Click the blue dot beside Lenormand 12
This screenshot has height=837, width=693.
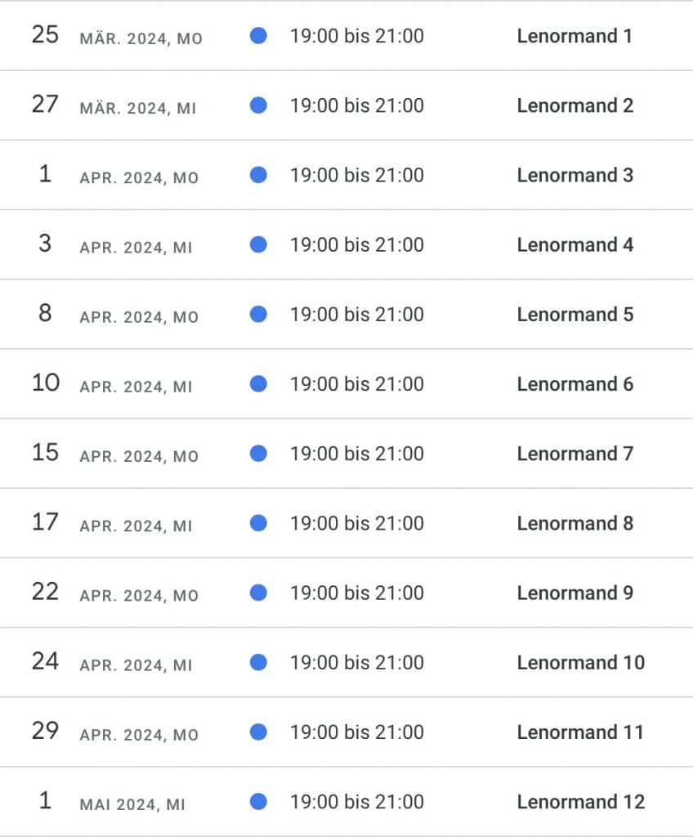pos(258,801)
